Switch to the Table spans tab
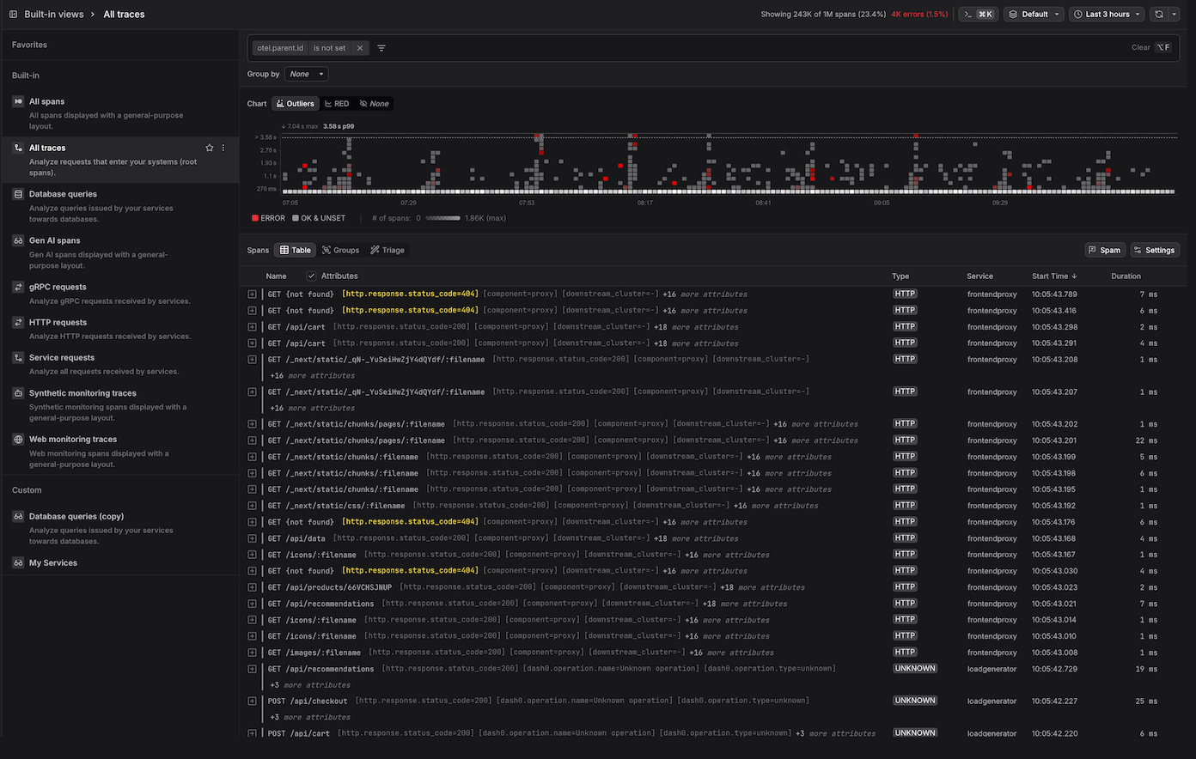Screen dimensions: 1196x759 click(295, 250)
